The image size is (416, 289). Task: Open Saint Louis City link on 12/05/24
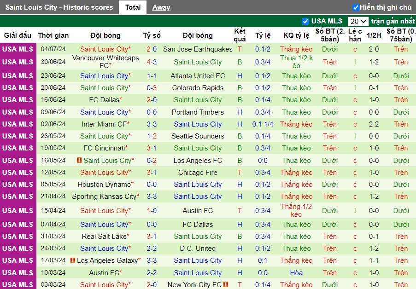[x=104, y=172]
